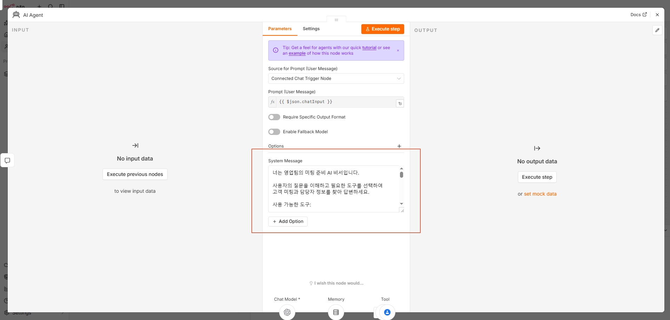The height and width of the screenshot is (320, 670).
Task: Open the I wish this node would link
Action: pos(336,283)
